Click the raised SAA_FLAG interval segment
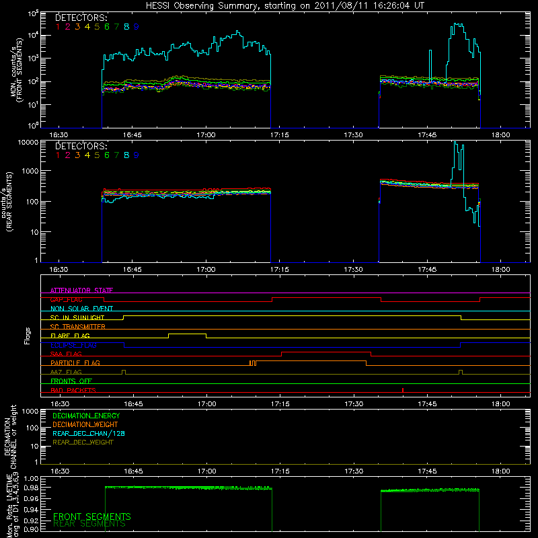 (x=326, y=352)
